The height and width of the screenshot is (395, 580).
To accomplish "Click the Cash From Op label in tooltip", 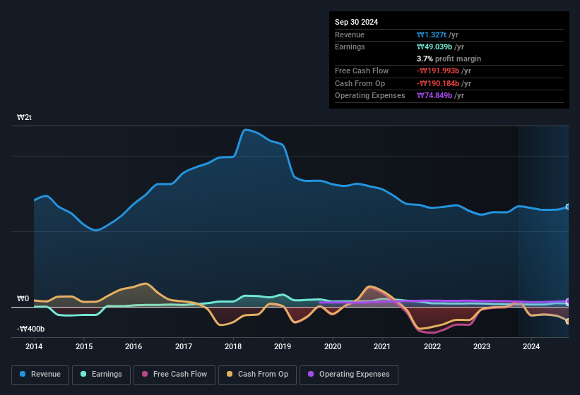I will pyautogui.click(x=360, y=83).
